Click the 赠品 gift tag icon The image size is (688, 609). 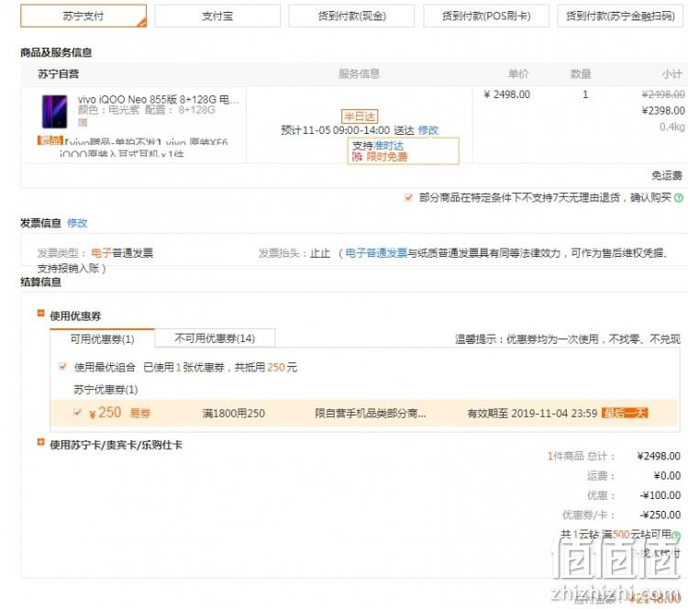point(50,140)
